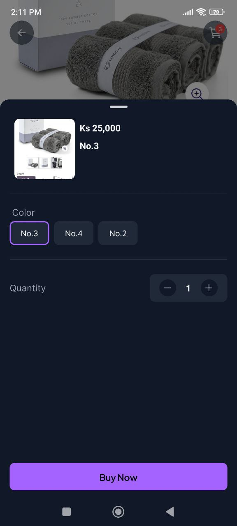Increase quantity with the plus icon

coord(209,288)
